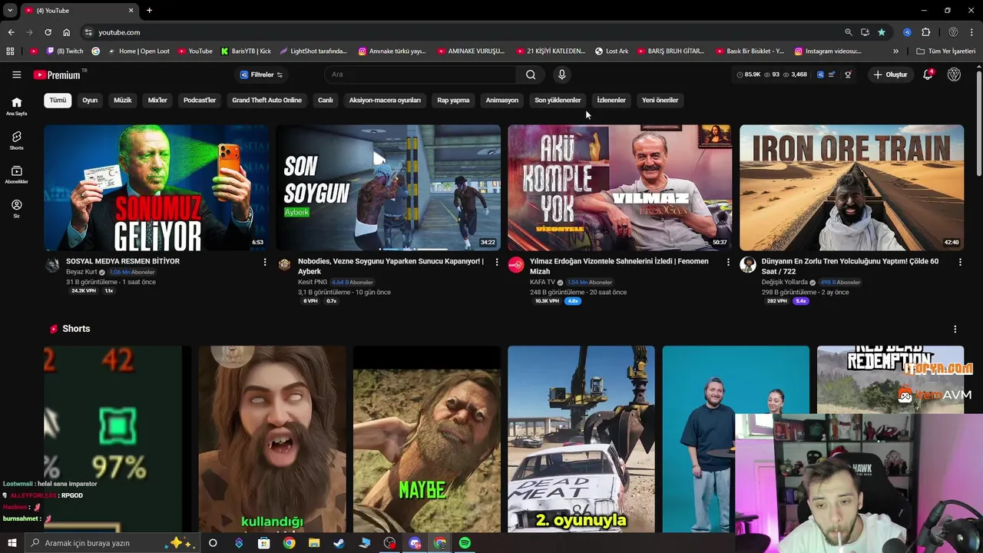Open the MAYBE caveman Short
Screen dimensions: 983x553
426,439
